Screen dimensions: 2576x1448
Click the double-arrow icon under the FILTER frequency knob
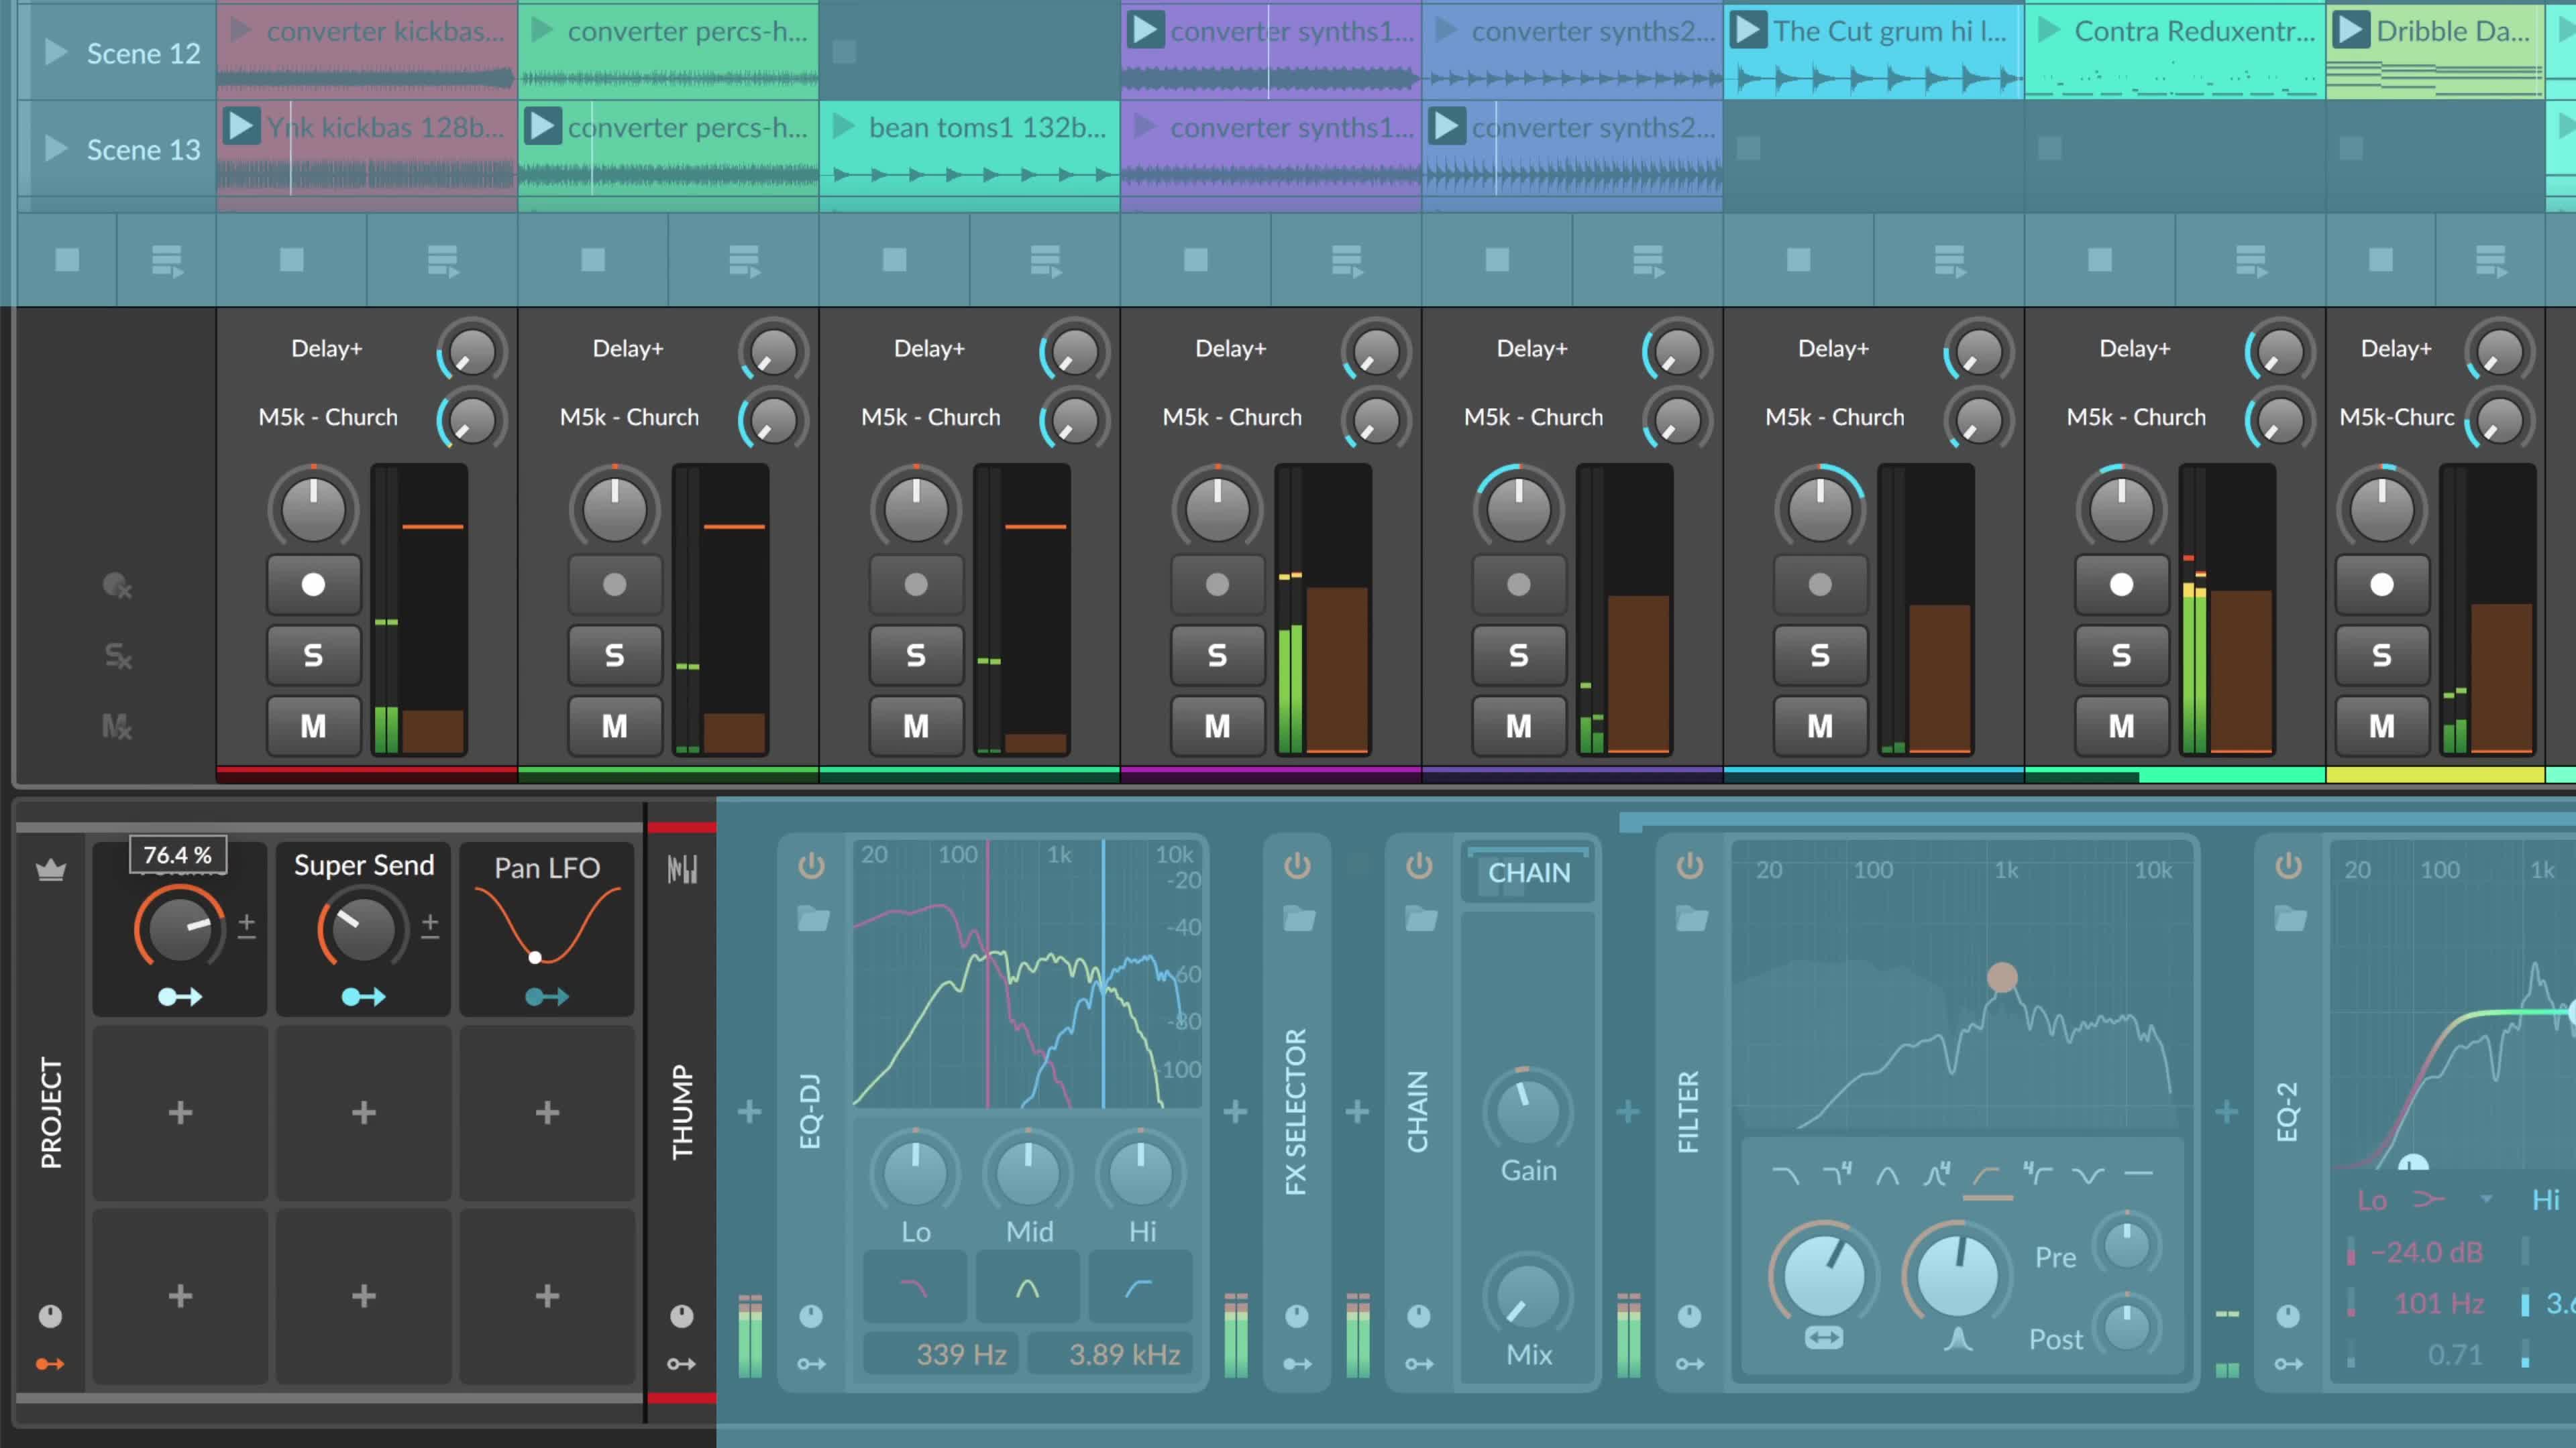(x=1824, y=1337)
